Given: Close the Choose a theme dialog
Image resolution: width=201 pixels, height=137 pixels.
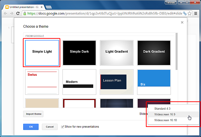Looking at the screenshot, I should tap(182, 22).
